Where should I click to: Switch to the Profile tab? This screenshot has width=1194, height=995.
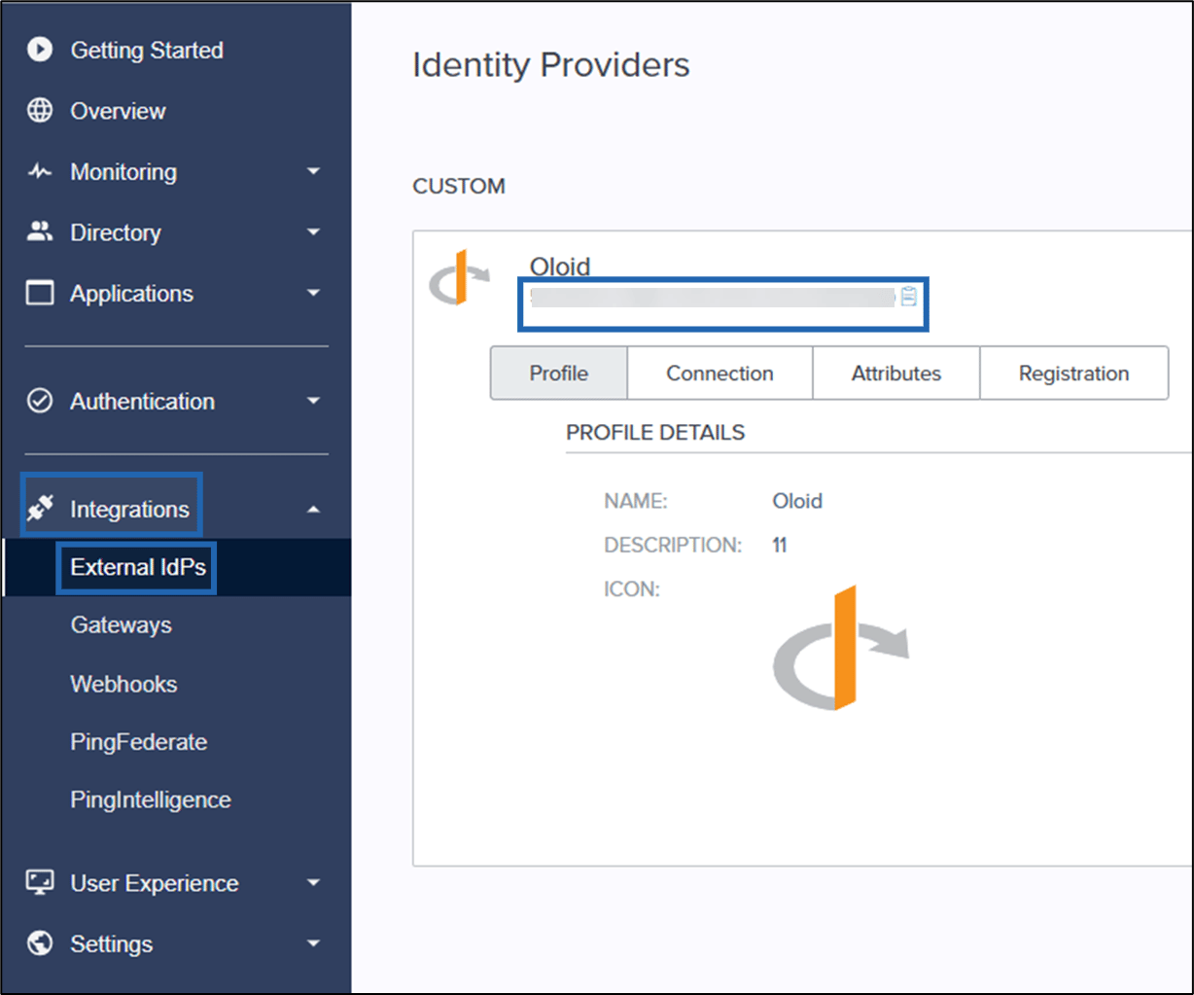(559, 373)
